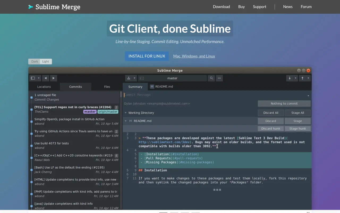Viewport: 340px width, 213px height.
Task: Select the PHP Update completions commit
Action: pyautogui.click(x=74, y=194)
